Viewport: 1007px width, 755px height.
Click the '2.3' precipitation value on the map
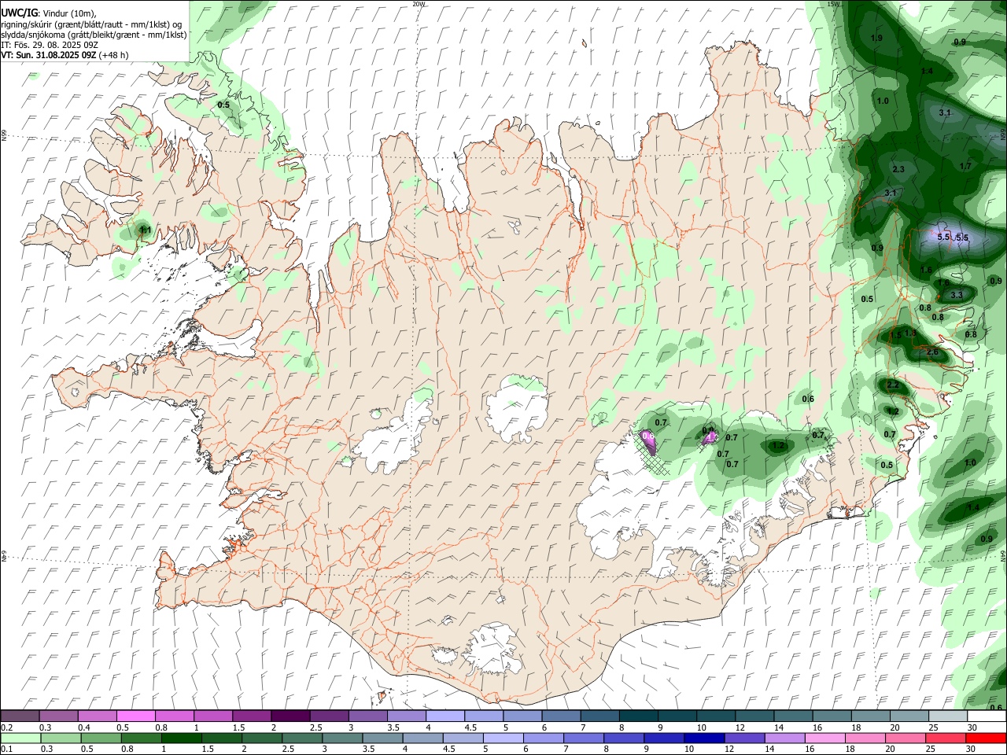pyautogui.click(x=898, y=169)
